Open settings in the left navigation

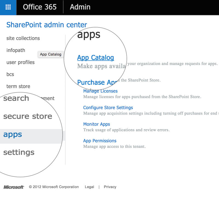tap(19, 152)
